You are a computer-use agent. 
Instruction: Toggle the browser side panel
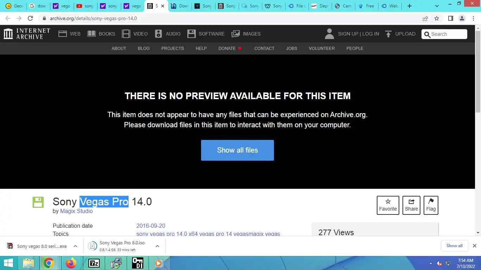click(450, 18)
